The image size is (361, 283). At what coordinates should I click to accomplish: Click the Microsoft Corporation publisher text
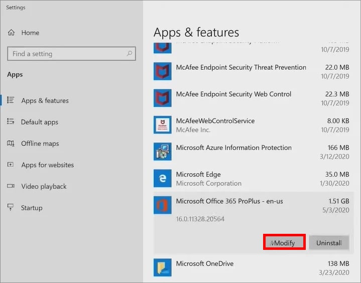(x=208, y=183)
